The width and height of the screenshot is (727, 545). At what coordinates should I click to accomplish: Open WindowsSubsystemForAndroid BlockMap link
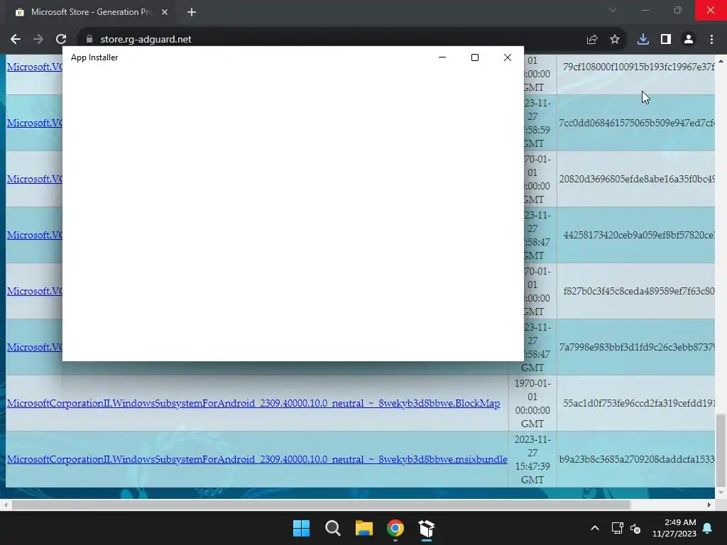coord(253,403)
